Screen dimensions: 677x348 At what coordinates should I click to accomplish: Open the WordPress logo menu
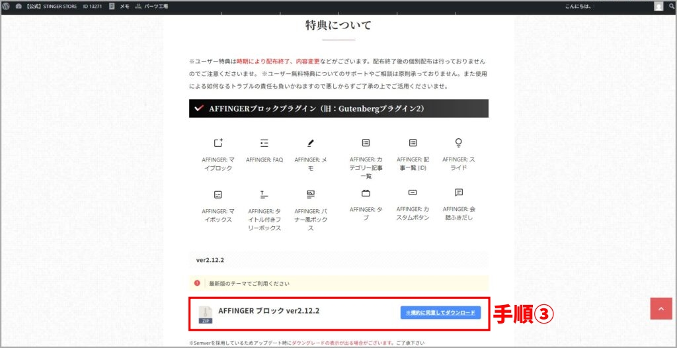pos(6,6)
